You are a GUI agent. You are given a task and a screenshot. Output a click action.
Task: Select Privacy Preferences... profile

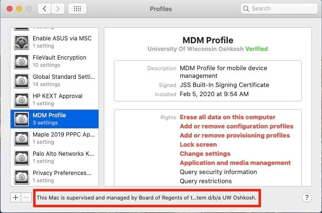click(55, 176)
